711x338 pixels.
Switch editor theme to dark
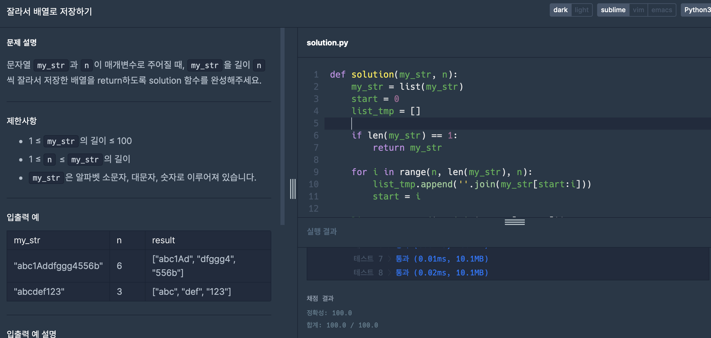click(x=560, y=10)
